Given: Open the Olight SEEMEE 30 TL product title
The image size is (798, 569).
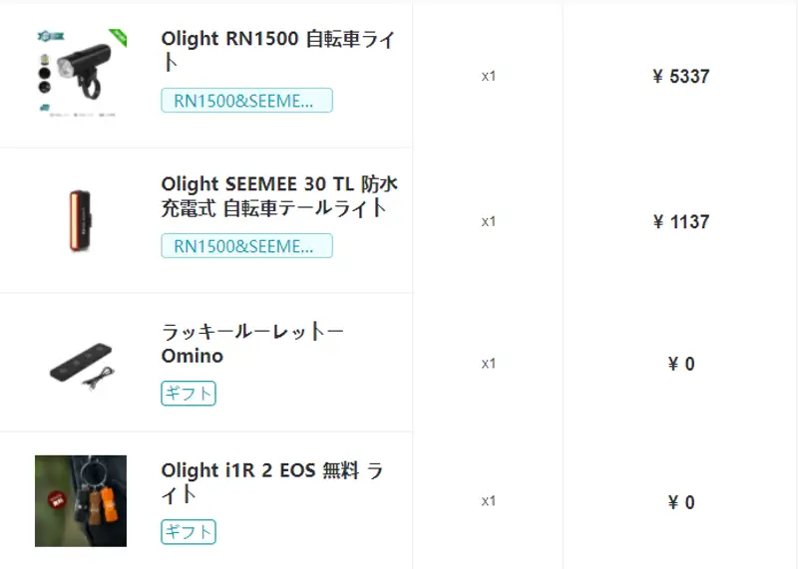Looking at the screenshot, I should (279, 195).
